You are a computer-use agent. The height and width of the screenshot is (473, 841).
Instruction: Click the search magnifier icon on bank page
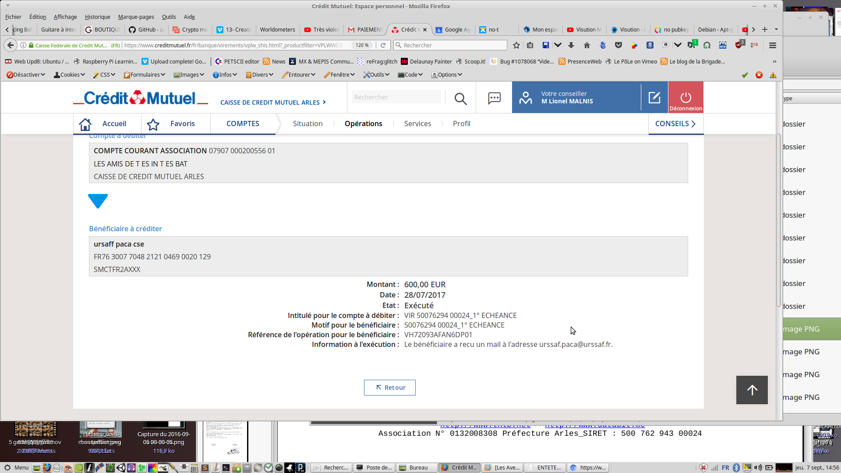coord(460,99)
